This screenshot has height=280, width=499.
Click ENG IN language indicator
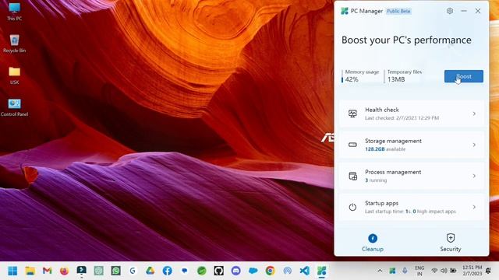(x=419, y=271)
